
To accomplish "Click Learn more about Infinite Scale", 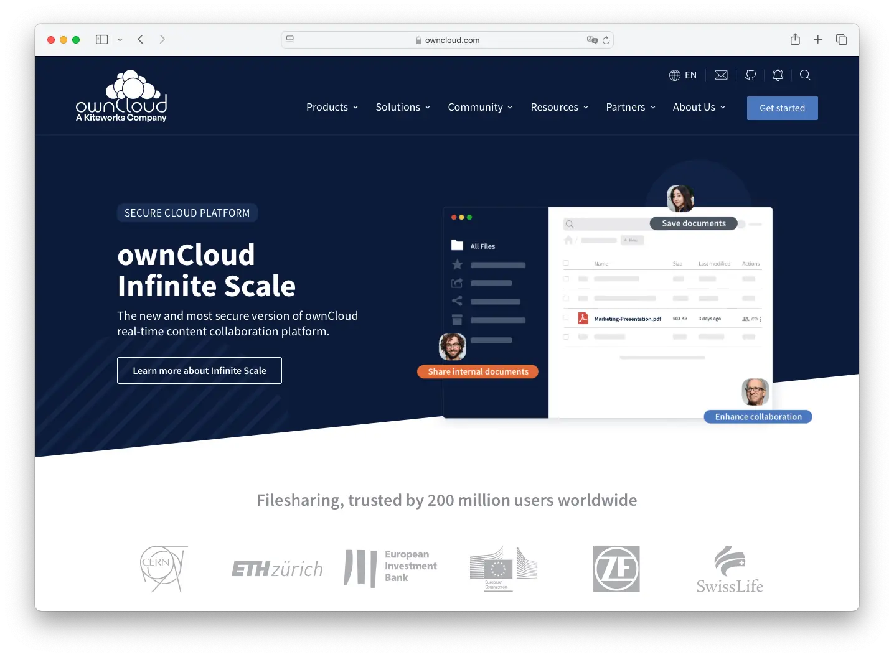I will [199, 370].
